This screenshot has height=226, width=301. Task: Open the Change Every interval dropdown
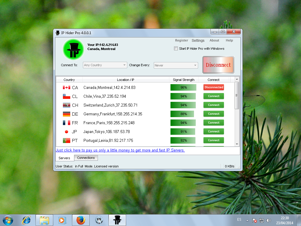pos(176,65)
